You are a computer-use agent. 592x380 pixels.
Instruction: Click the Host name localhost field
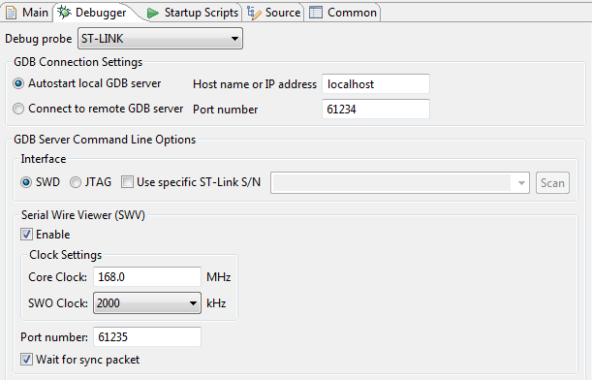point(376,84)
